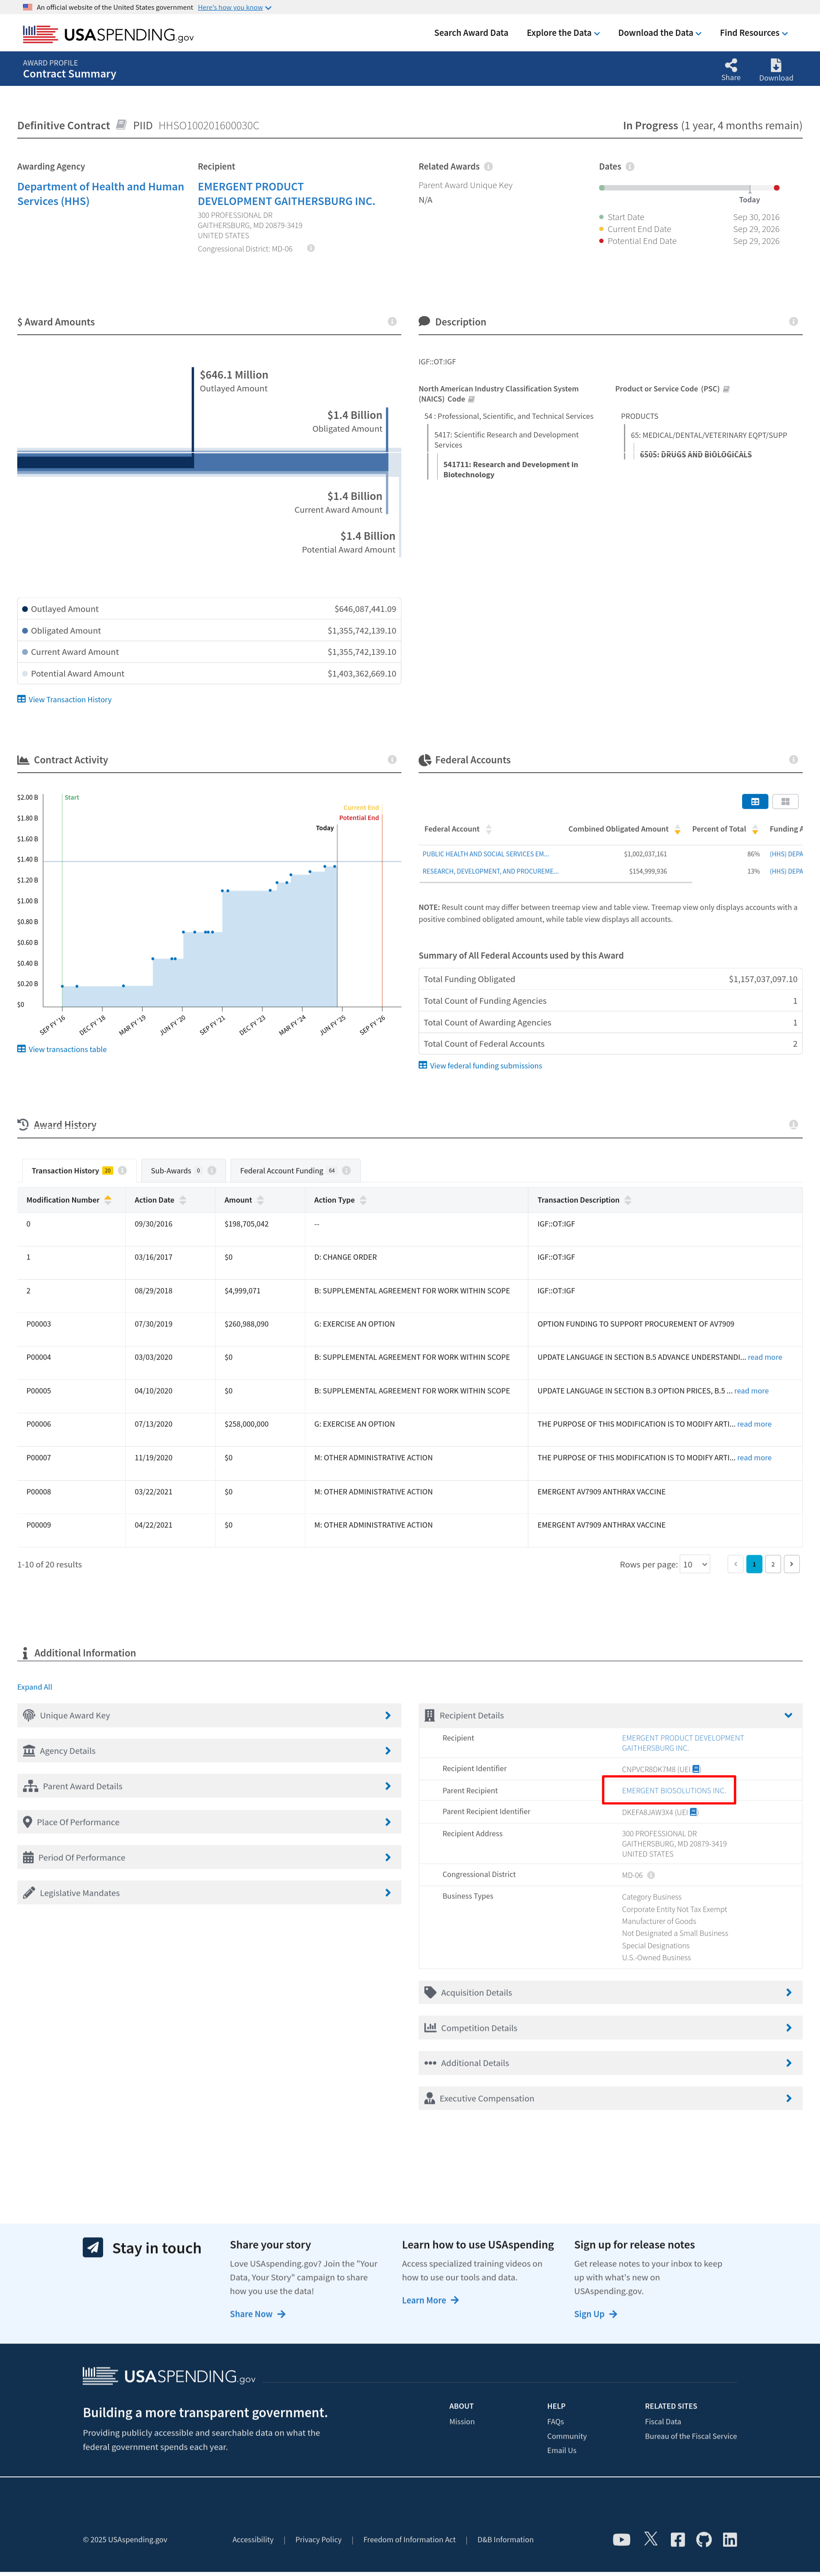Expand Place Of Performance section
Viewport: 820px width, 2576px height.
[209, 1822]
